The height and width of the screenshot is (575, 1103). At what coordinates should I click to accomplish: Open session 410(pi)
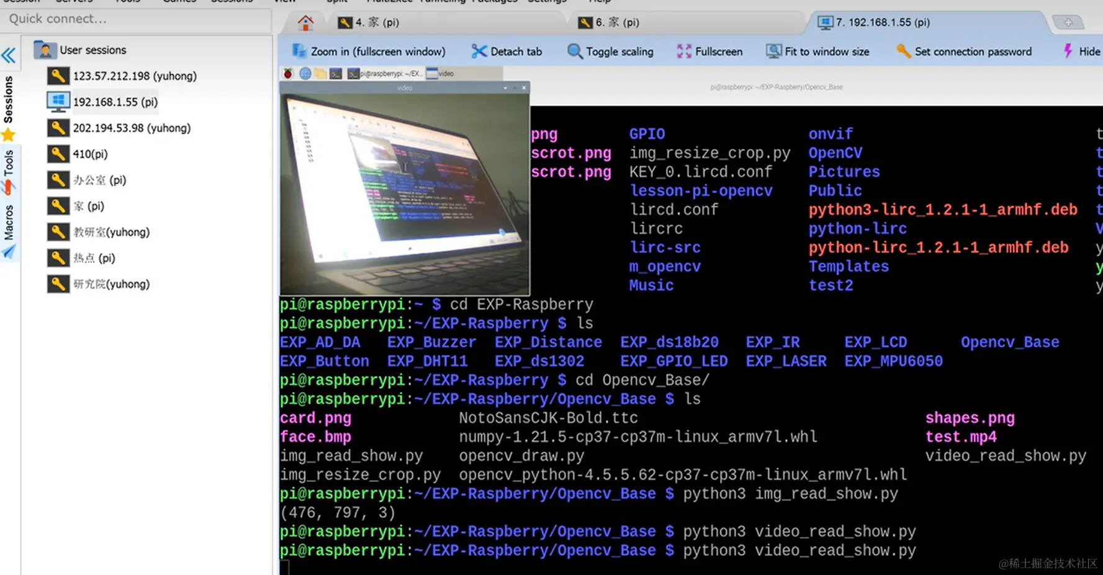pyautogui.click(x=90, y=154)
